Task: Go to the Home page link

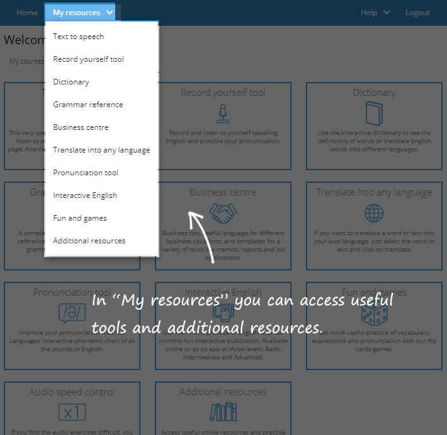Action: pos(27,13)
